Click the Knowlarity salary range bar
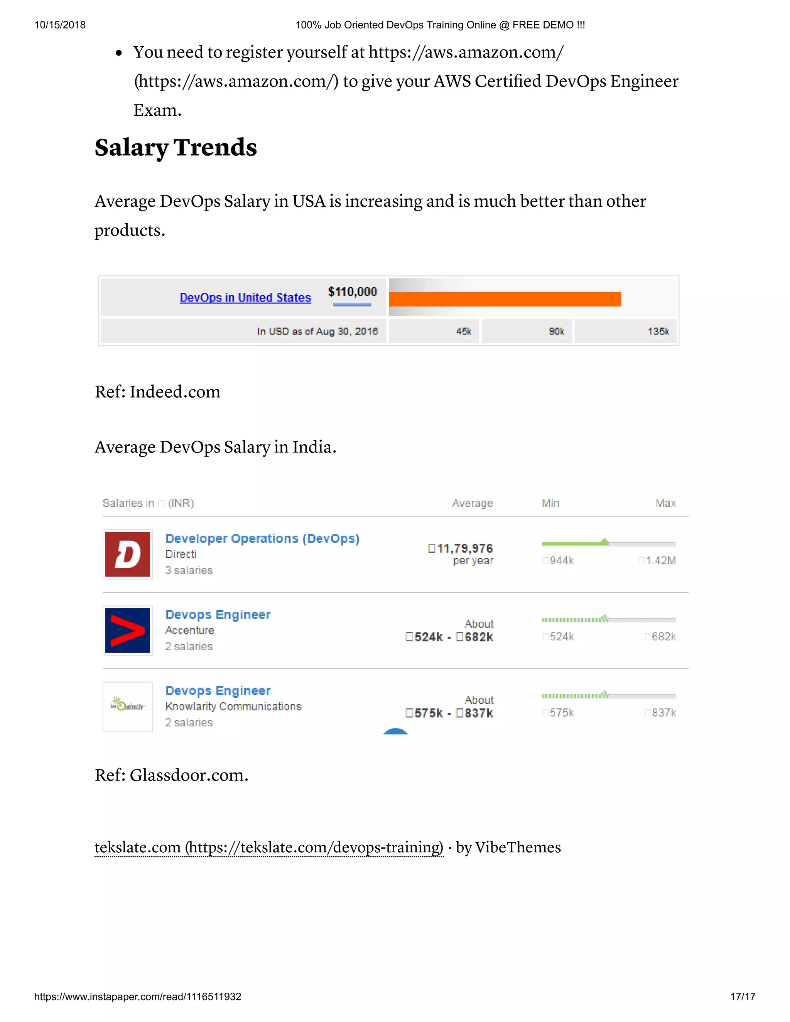This screenshot has width=790, height=1022. (608, 695)
